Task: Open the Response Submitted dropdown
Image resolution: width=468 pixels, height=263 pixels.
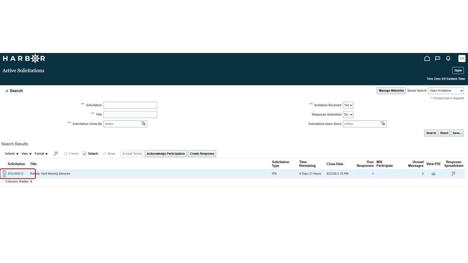Action: (348, 115)
